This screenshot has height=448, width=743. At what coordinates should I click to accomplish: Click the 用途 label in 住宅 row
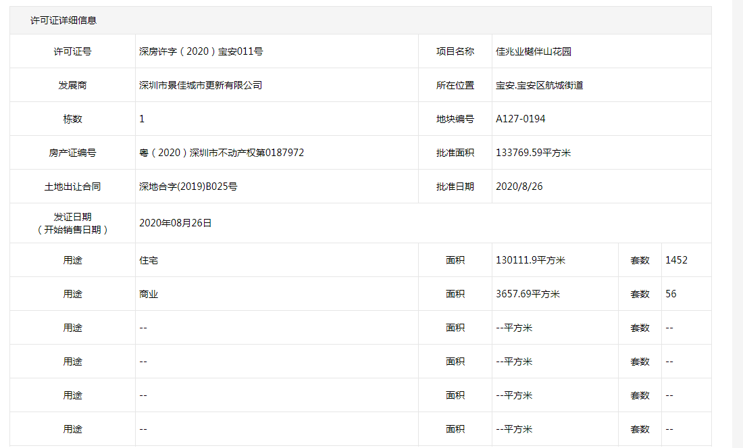coord(72,259)
